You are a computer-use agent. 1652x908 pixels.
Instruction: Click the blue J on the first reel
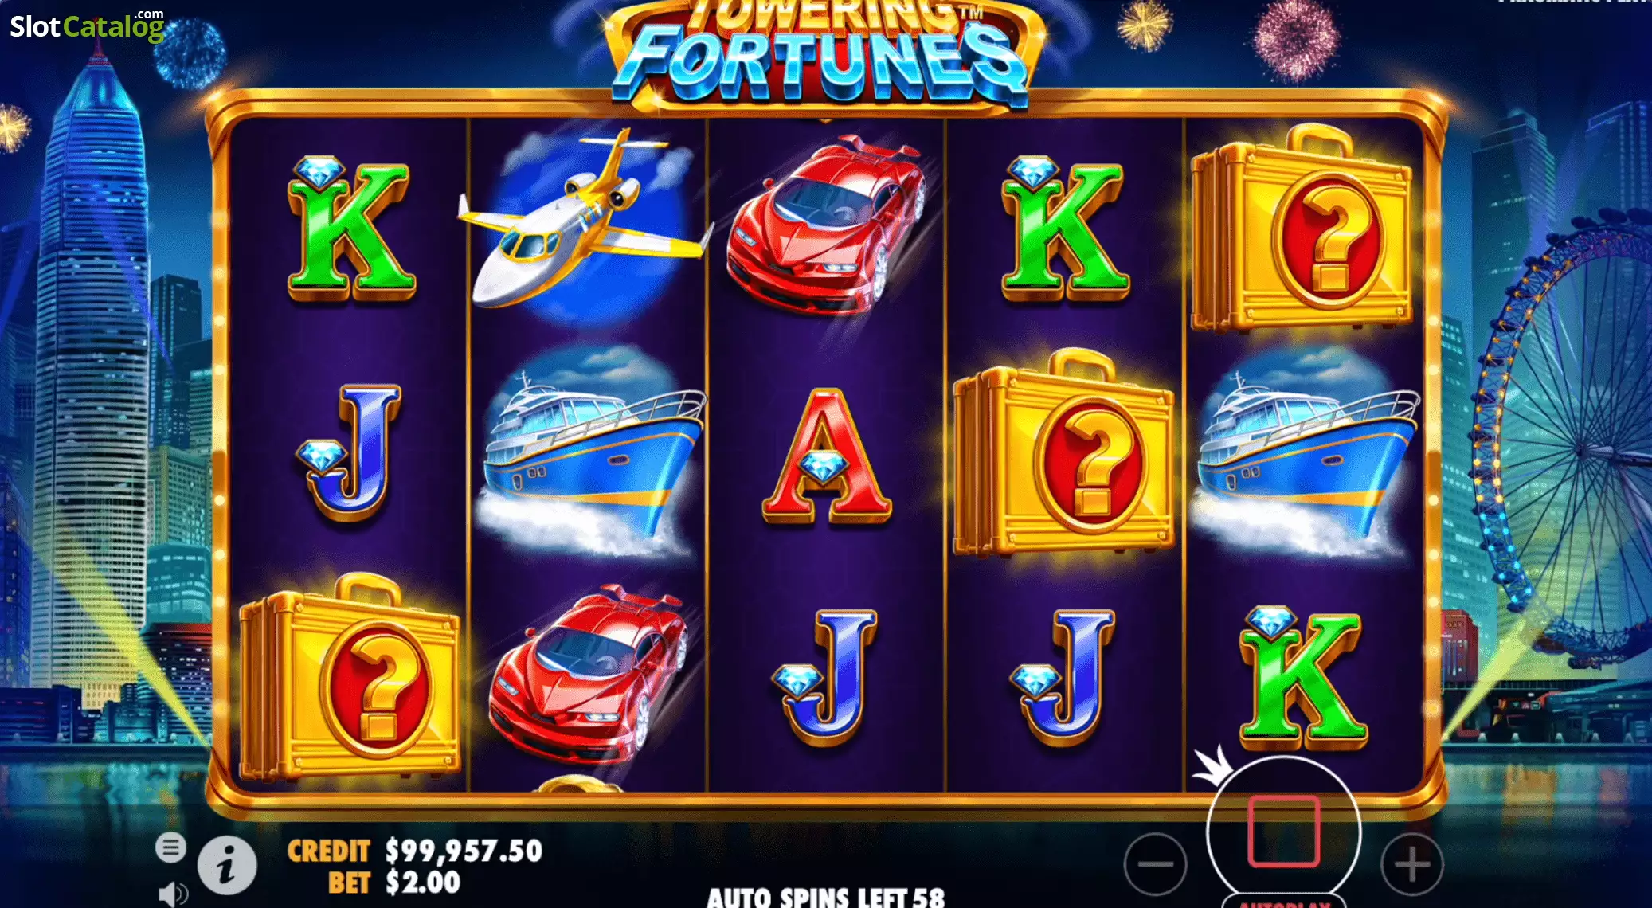(x=350, y=452)
